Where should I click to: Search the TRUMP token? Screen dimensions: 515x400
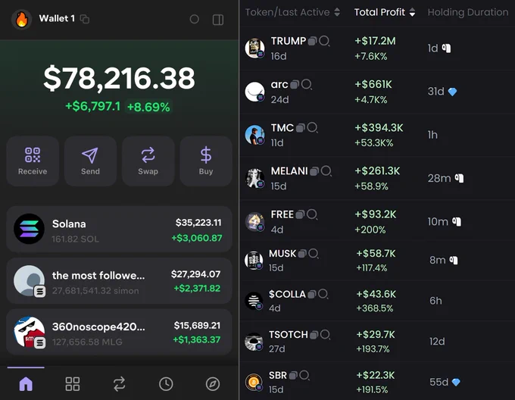pyautogui.click(x=324, y=41)
